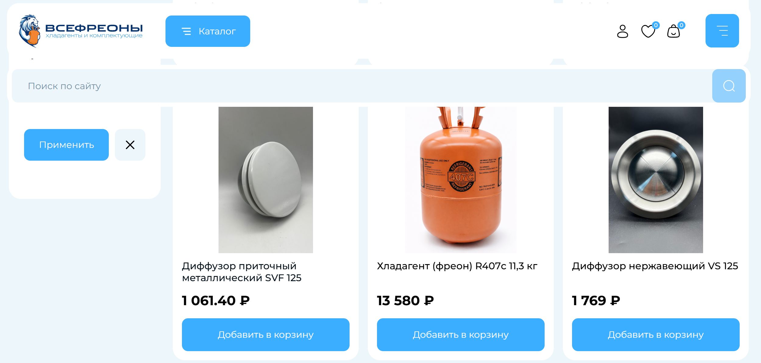
Task: Focus the Поиск по сайту search field
Action: [x=362, y=86]
